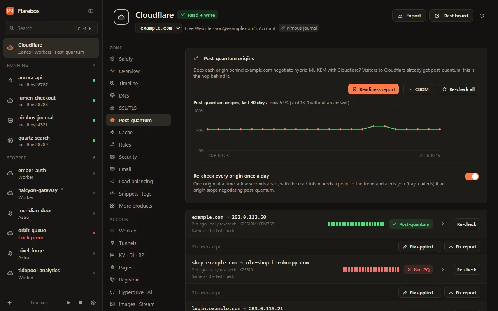Click the Export button
The image size is (498, 311).
(x=409, y=16)
